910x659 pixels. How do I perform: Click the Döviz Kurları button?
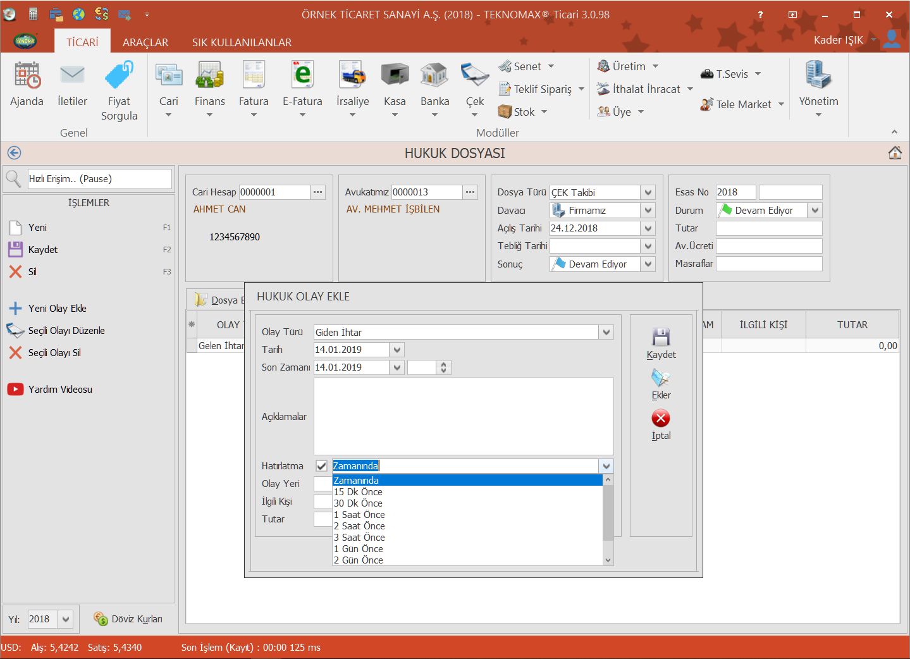click(129, 619)
